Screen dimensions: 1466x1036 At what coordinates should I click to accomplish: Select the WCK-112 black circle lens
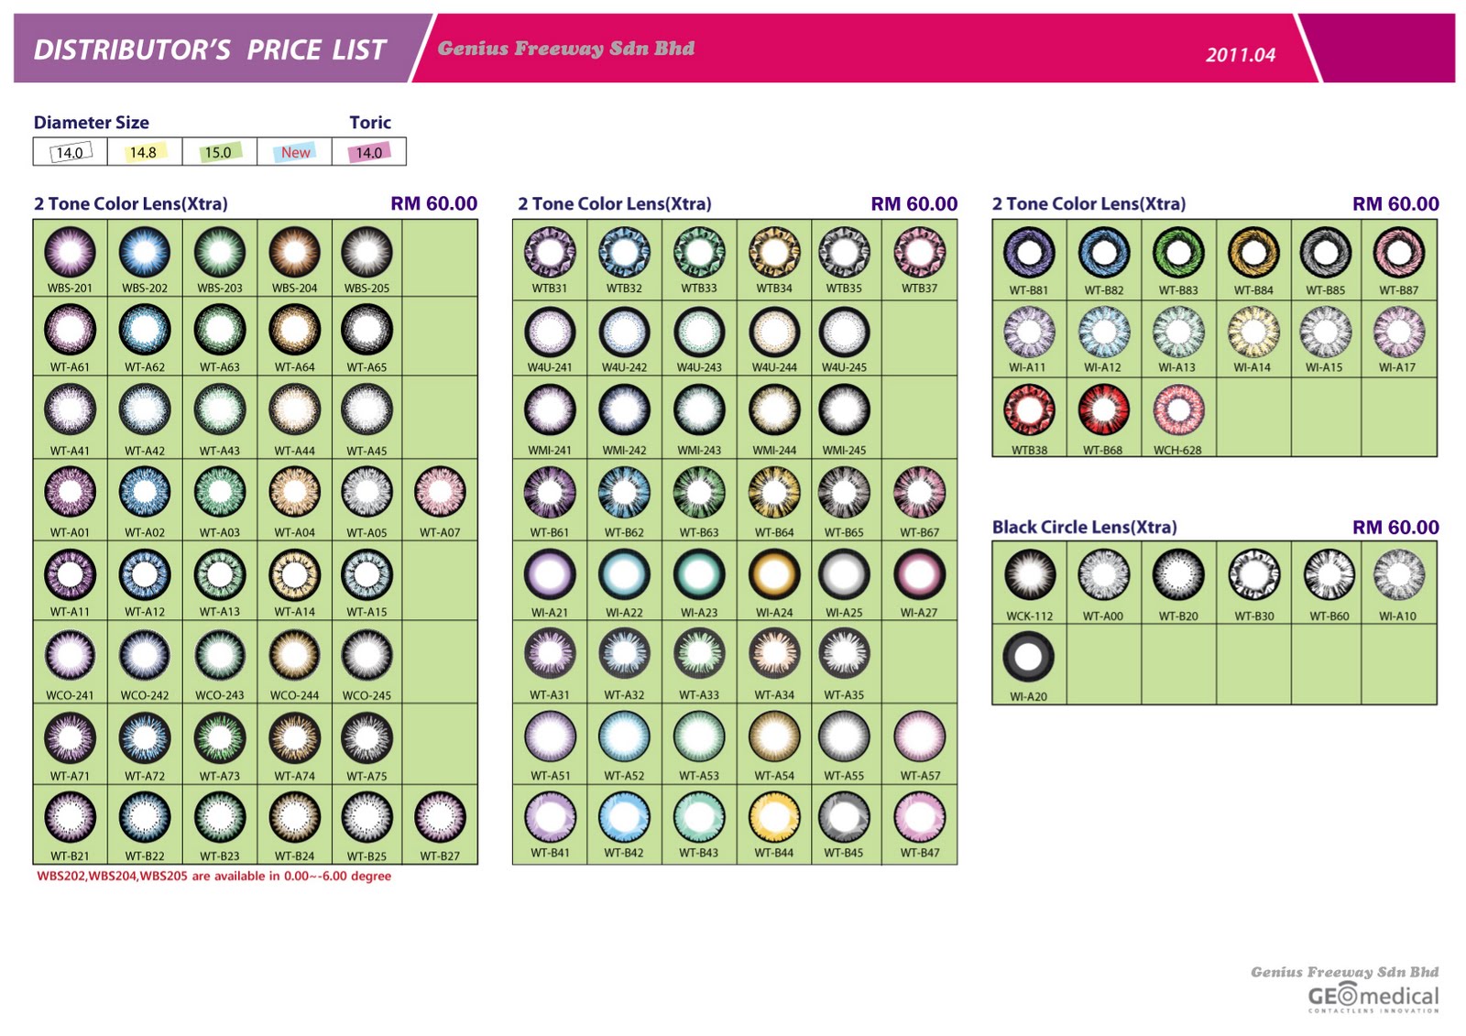1030,574
